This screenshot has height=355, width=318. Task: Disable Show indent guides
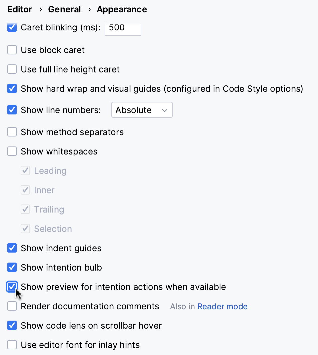point(12,248)
